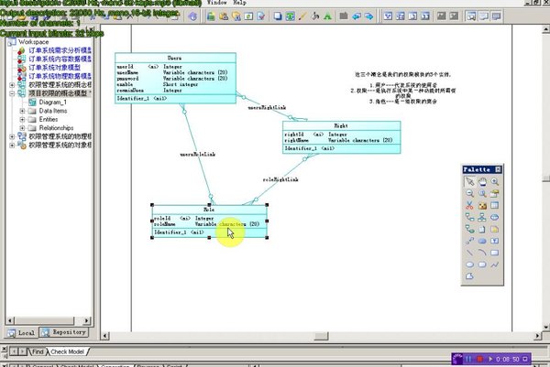
Task: Click the round blue globe toolbar icon
Action: tap(192, 16)
